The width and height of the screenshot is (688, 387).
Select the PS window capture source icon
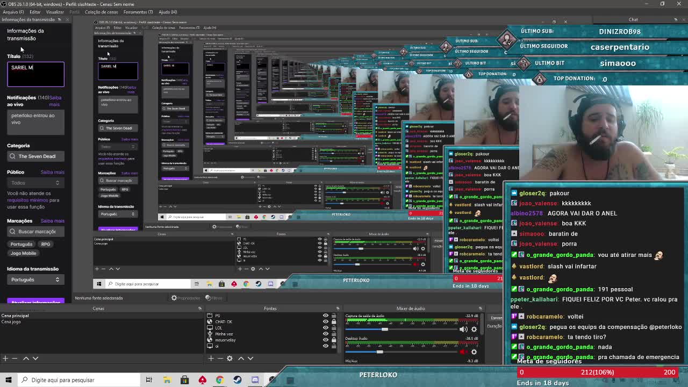(210, 316)
